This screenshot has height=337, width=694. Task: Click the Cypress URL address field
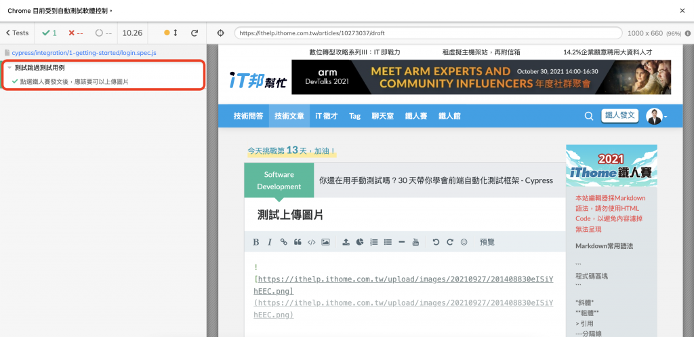(x=428, y=33)
